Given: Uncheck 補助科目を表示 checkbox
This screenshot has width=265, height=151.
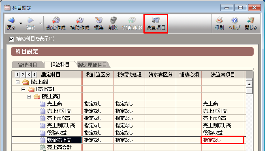Looking at the screenshot, I should tap(11, 39).
